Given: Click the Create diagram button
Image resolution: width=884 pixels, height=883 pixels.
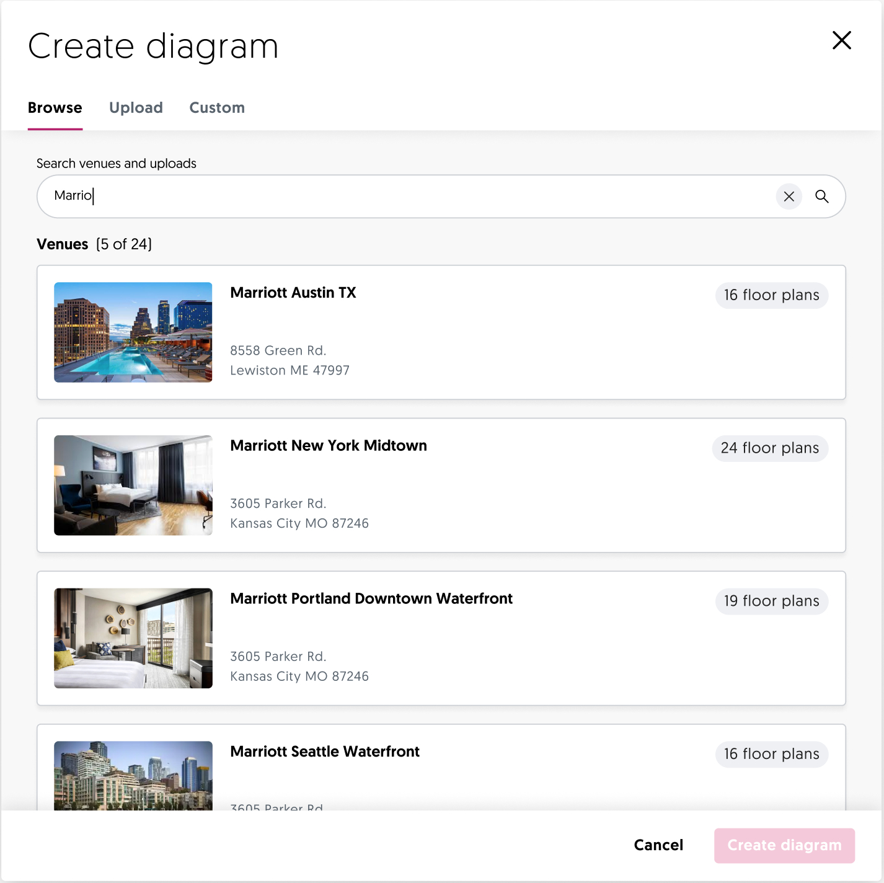Looking at the screenshot, I should 784,845.
